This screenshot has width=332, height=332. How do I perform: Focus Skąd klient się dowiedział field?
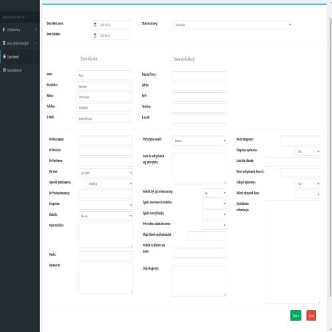coord(207,236)
